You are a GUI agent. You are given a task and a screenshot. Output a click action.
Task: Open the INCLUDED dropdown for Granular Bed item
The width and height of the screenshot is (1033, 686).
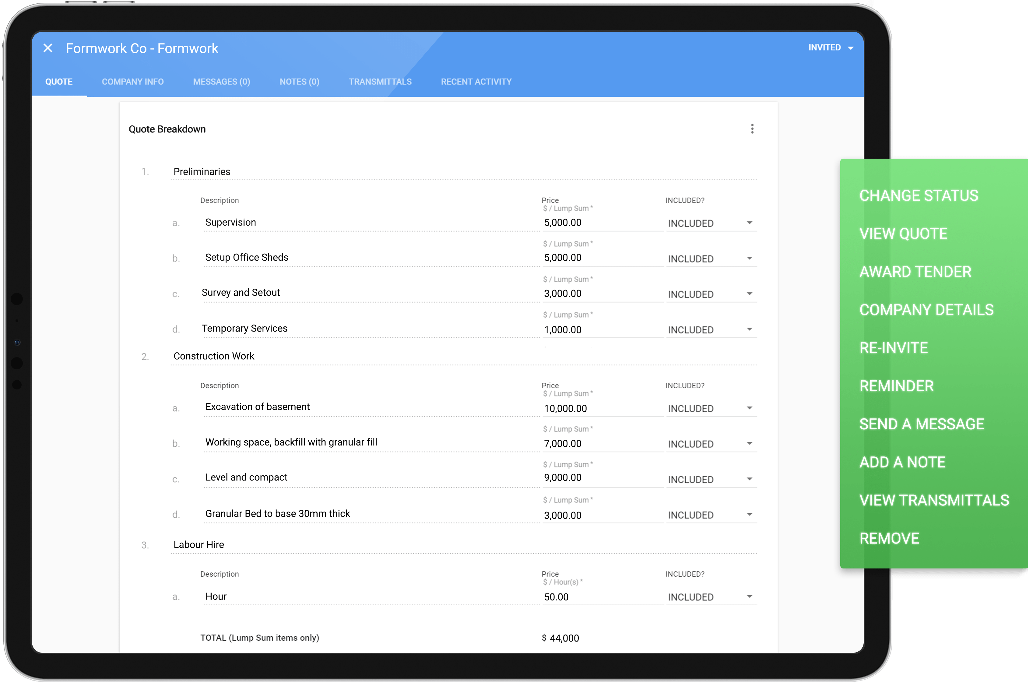pos(750,513)
